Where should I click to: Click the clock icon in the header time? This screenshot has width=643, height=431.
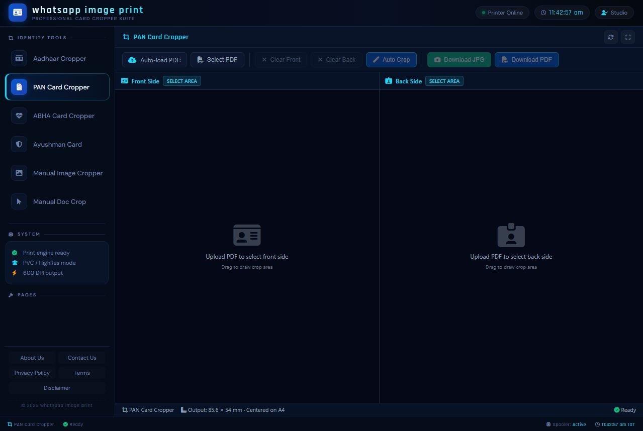(x=543, y=13)
